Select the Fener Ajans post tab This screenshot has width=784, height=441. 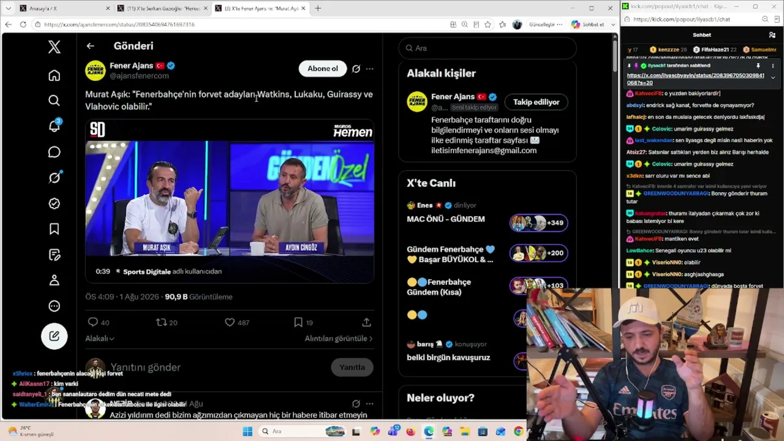261,8
